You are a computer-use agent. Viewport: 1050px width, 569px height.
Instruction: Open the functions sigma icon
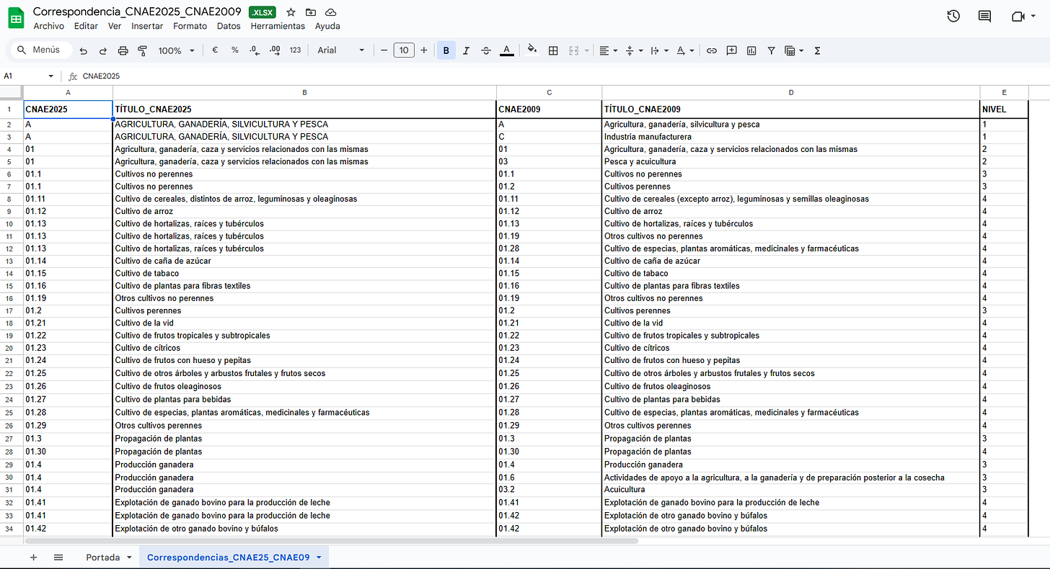point(818,50)
